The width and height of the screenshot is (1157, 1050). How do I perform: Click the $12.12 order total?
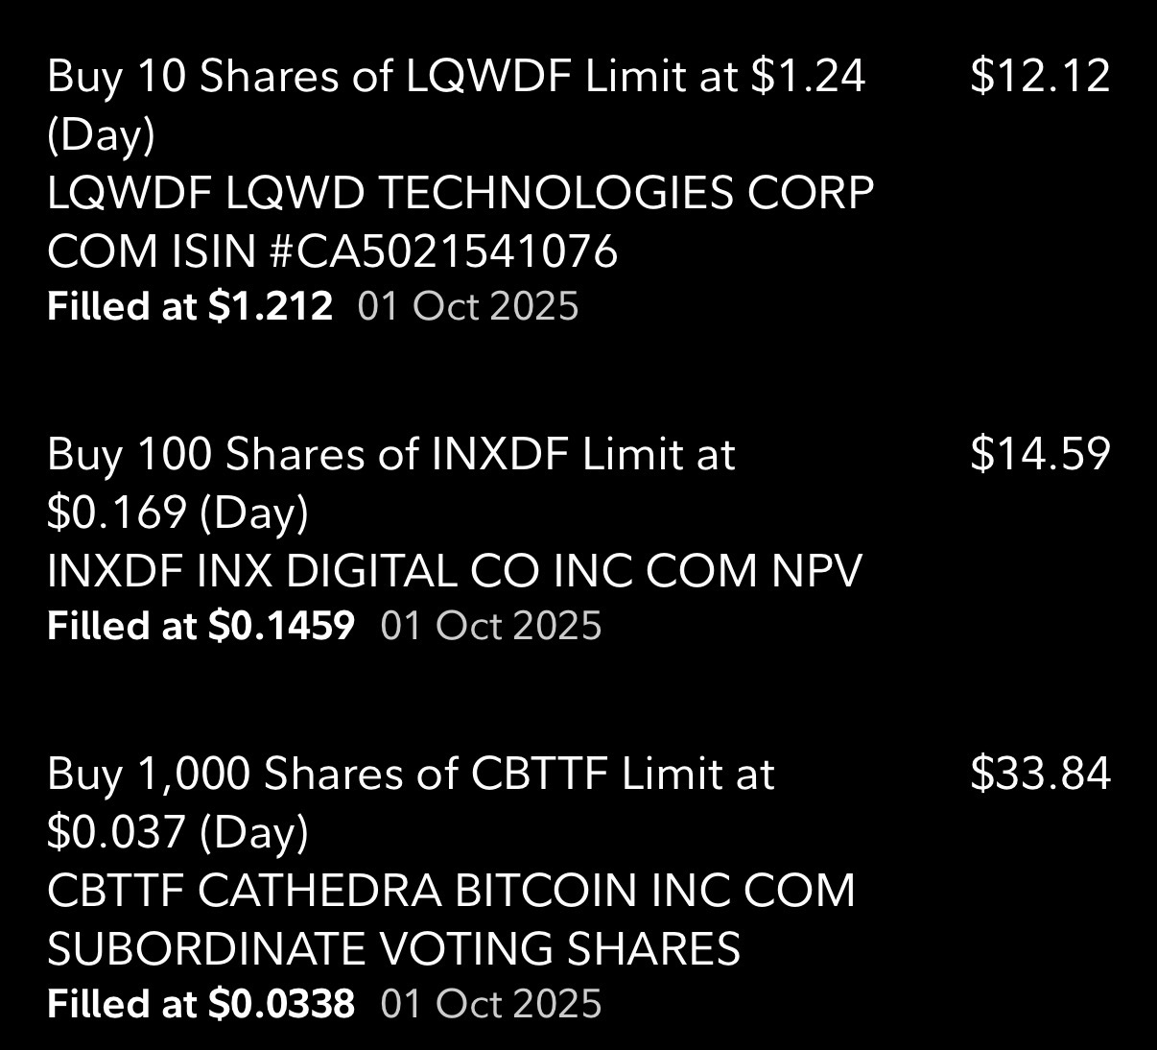pyautogui.click(x=1040, y=75)
